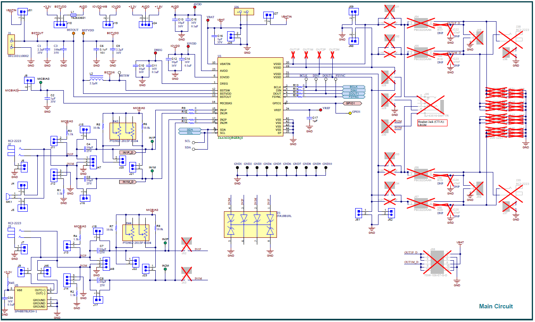The width and height of the screenshot is (535, 322).
Task: Click the BCLK blue port connector
Action: pos(354,87)
